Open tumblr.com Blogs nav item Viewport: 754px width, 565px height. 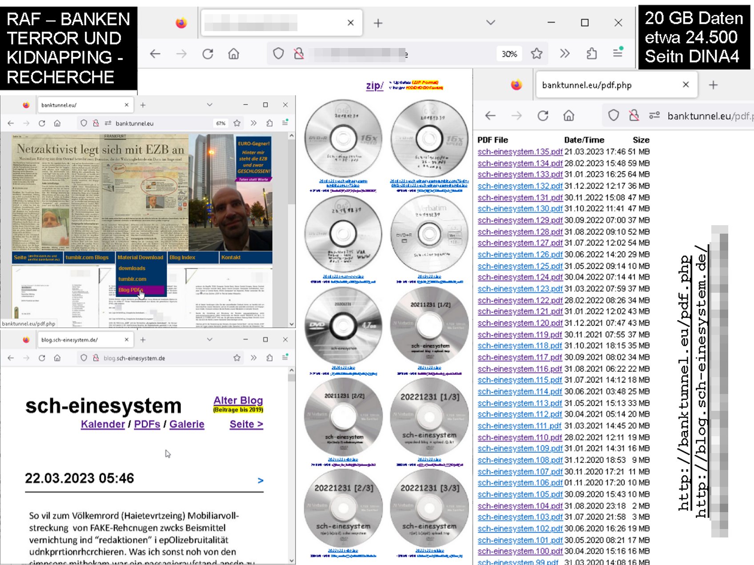(87, 258)
